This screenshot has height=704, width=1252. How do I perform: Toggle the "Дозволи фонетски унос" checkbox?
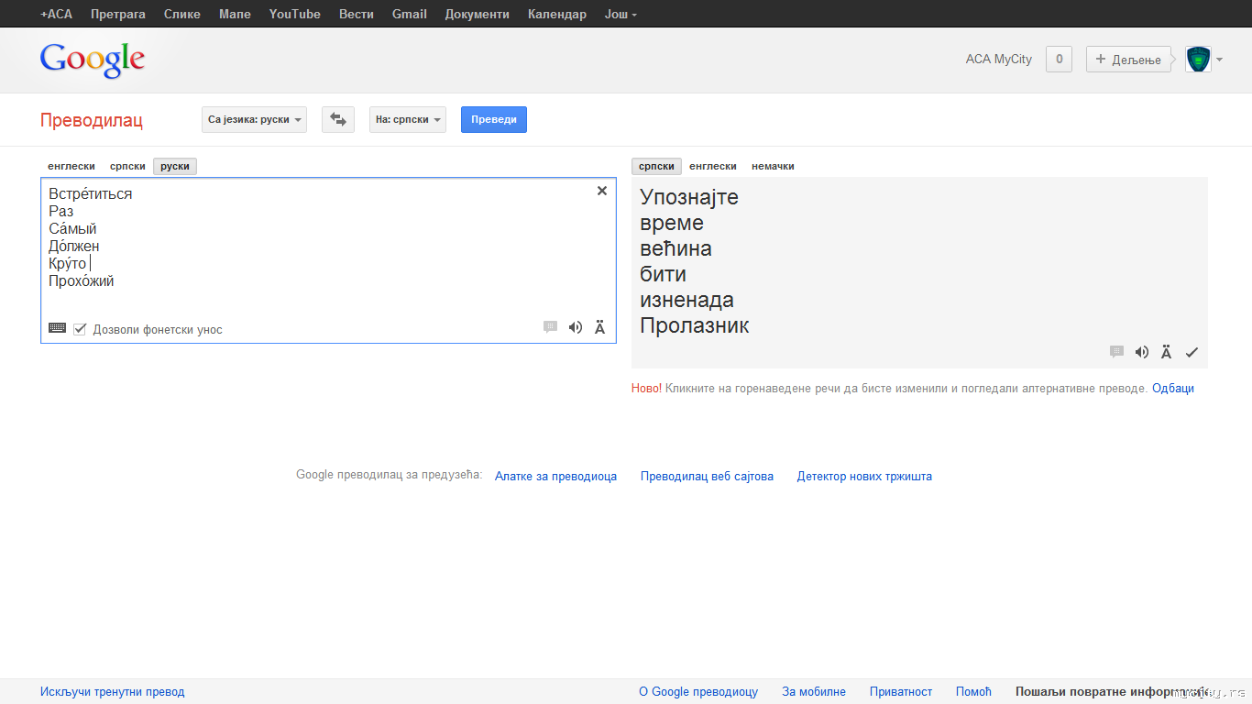pyautogui.click(x=80, y=329)
